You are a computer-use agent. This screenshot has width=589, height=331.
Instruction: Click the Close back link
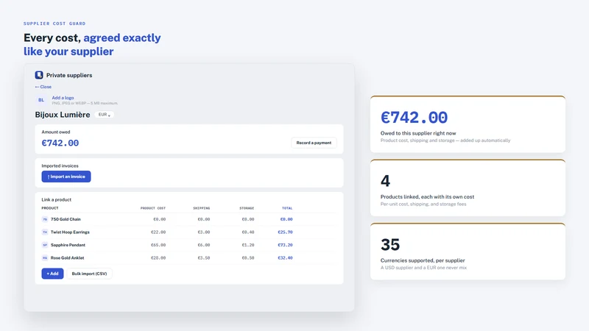[x=43, y=87]
